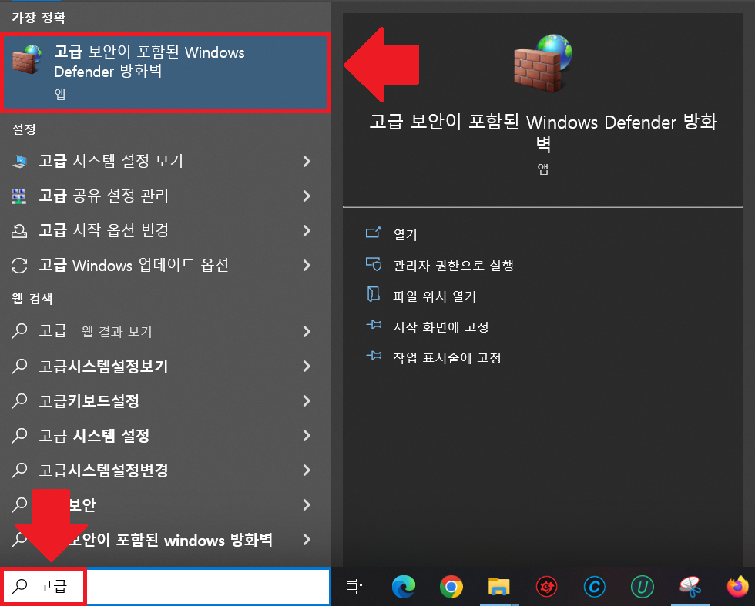Image resolution: width=755 pixels, height=606 pixels.
Task: Expand the chevron of windows 방화벽 suggestion row
Action: click(x=307, y=540)
